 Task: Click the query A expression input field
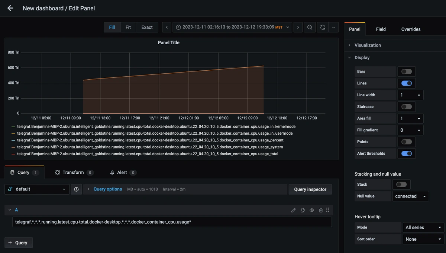[x=172, y=222]
